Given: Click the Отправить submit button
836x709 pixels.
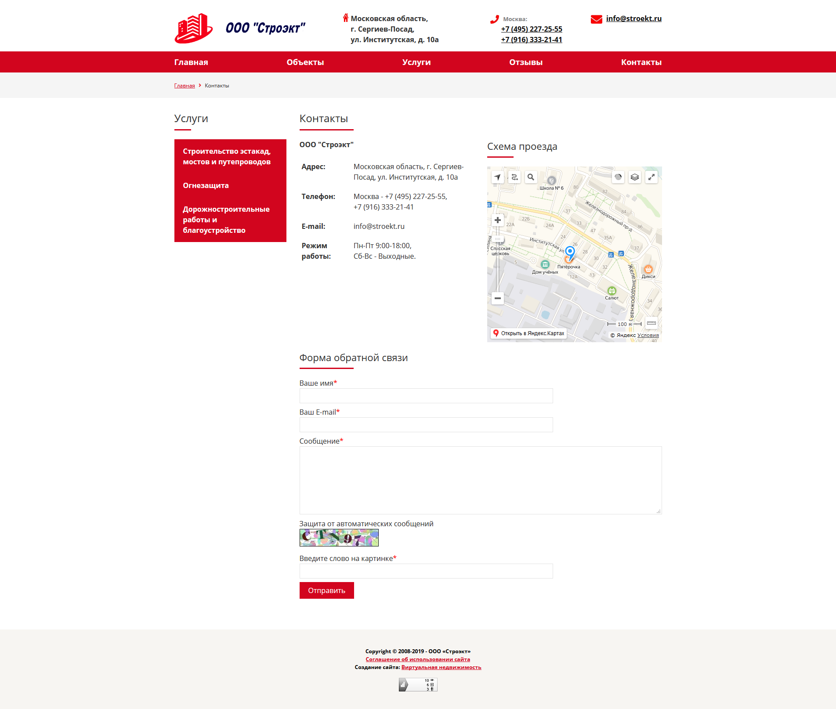Looking at the screenshot, I should (327, 590).
